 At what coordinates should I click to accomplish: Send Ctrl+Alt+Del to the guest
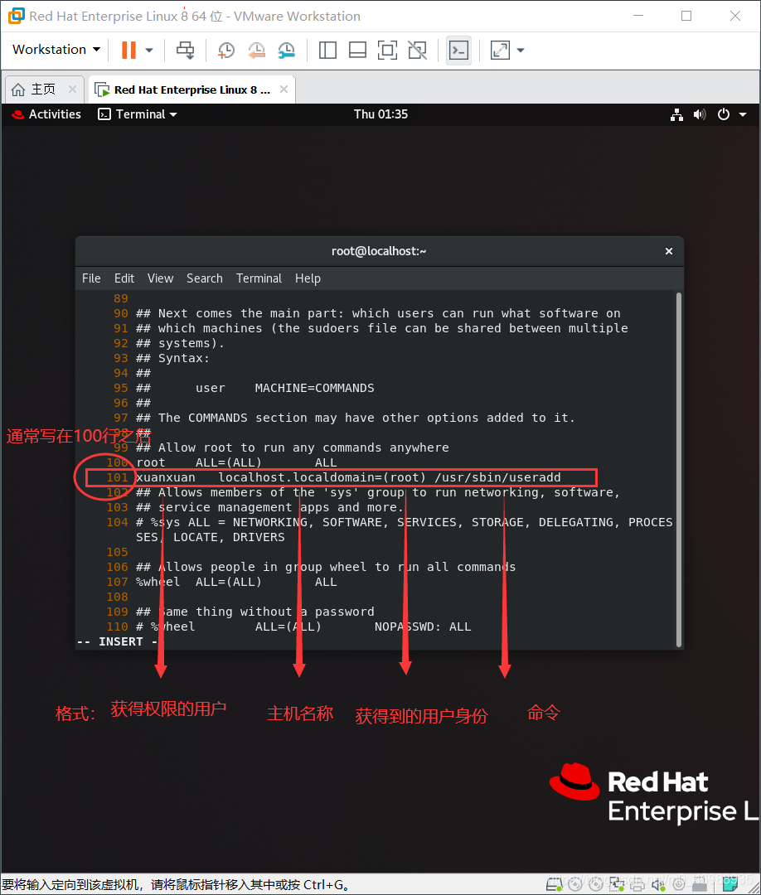[x=185, y=50]
